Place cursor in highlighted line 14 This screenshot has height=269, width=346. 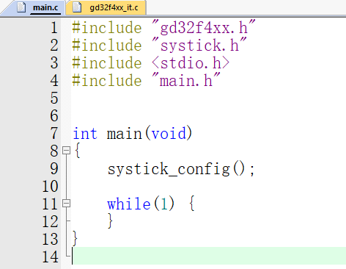point(209,256)
